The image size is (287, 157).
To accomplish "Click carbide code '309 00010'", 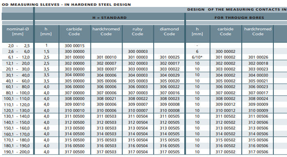I will (x=74, y=105).
